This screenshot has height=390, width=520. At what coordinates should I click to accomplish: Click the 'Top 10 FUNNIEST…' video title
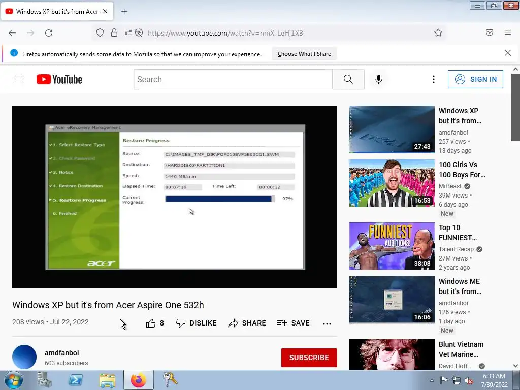(458, 233)
